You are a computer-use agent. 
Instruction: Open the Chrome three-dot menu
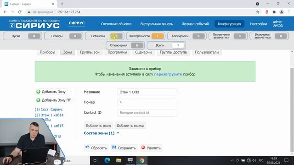pyautogui.click(x=289, y=12)
